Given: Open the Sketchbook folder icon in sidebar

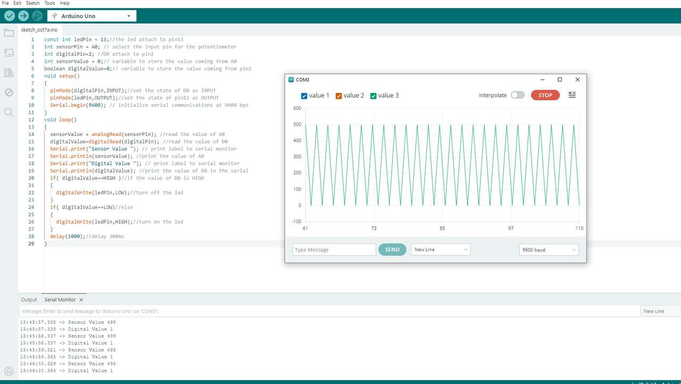Looking at the screenshot, I should (x=9, y=33).
